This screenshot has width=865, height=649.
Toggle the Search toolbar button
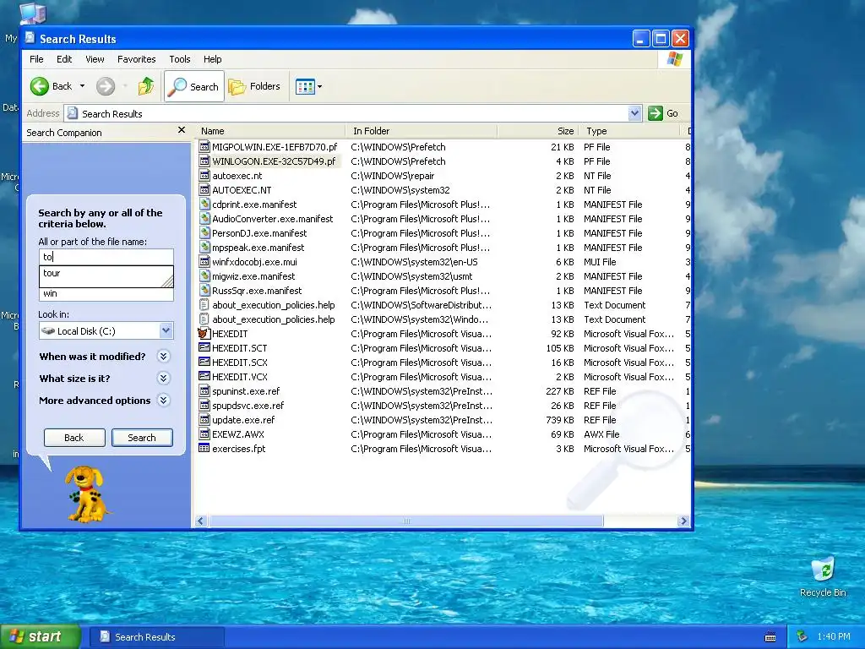point(194,86)
